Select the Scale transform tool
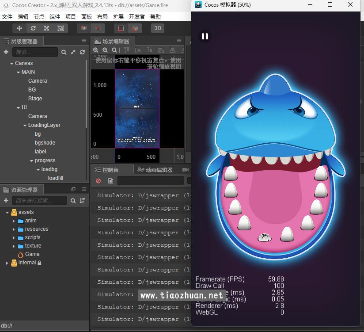 tap(47, 28)
